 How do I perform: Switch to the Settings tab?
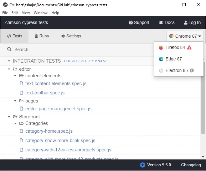tap(71, 36)
